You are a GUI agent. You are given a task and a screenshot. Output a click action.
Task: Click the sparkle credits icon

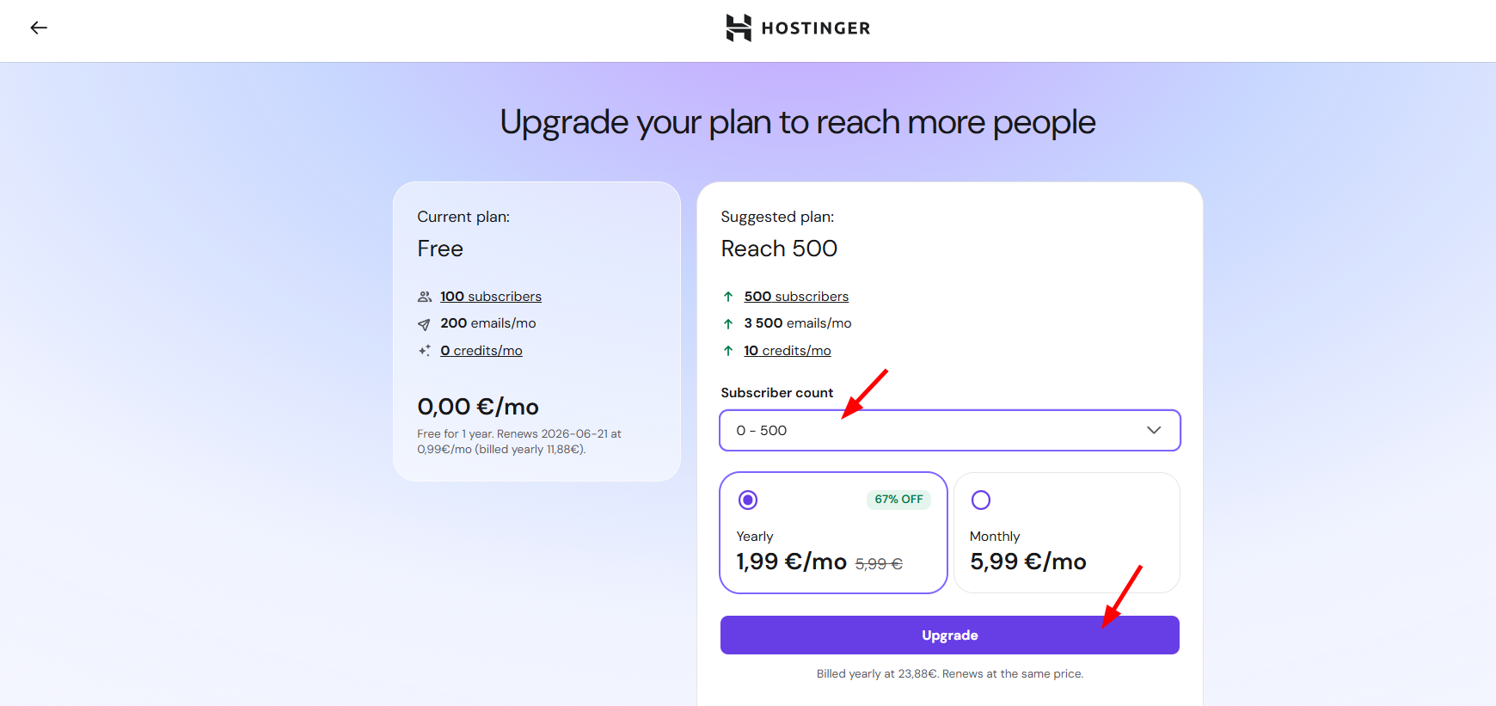424,351
